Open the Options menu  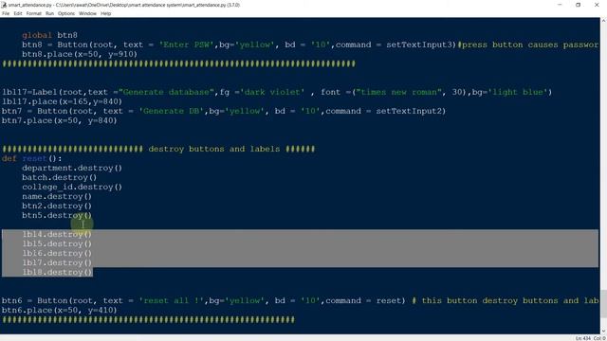click(x=66, y=13)
